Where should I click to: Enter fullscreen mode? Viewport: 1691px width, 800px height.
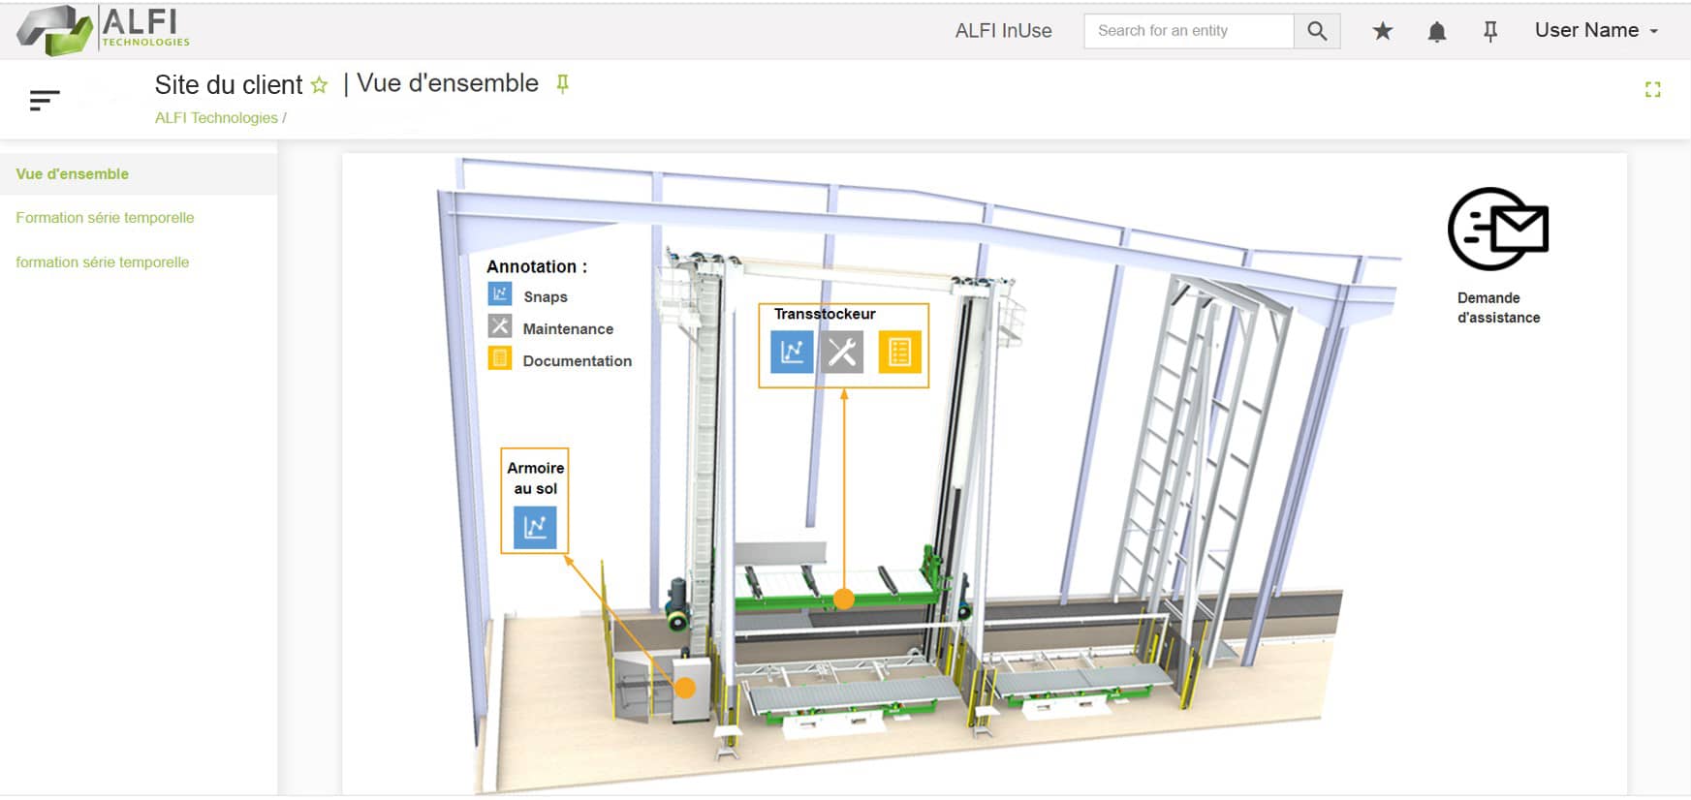[x=1653, y=89]
